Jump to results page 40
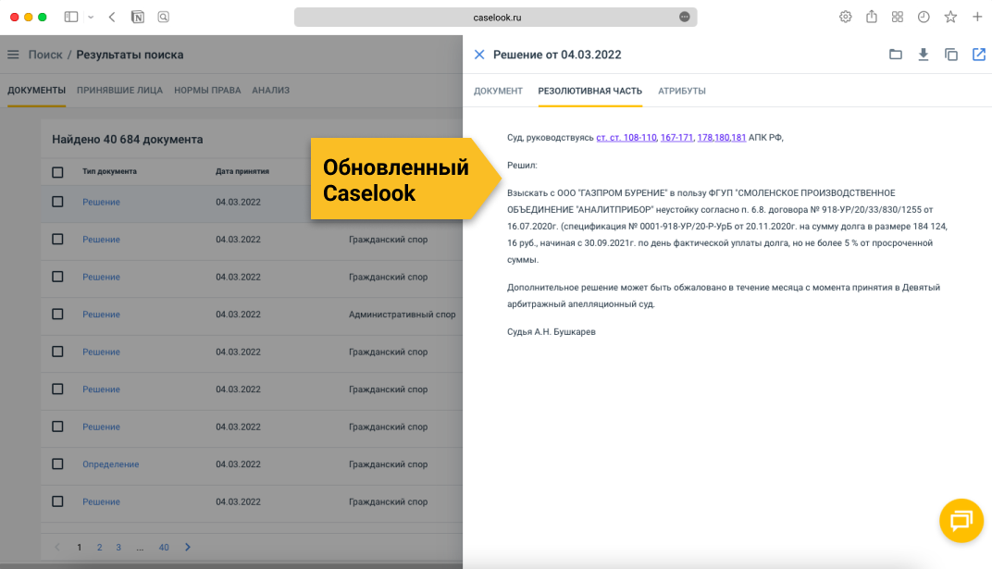 (x=164, y=548)
